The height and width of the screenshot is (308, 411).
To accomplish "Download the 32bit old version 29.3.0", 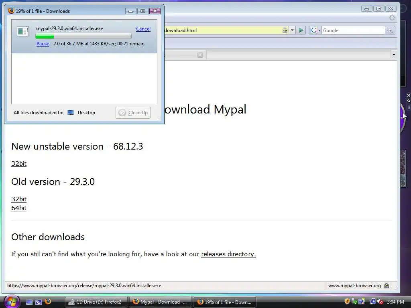I will click(x=19, y=199).
